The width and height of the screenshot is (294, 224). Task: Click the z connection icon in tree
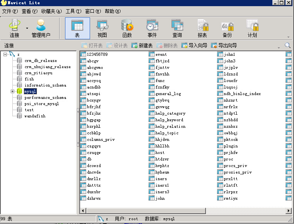click(x=12, y=54)
